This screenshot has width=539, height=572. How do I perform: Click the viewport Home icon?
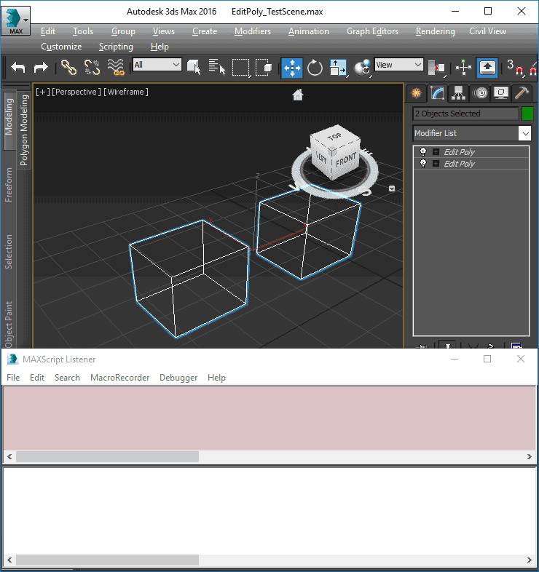coord(297,95)
